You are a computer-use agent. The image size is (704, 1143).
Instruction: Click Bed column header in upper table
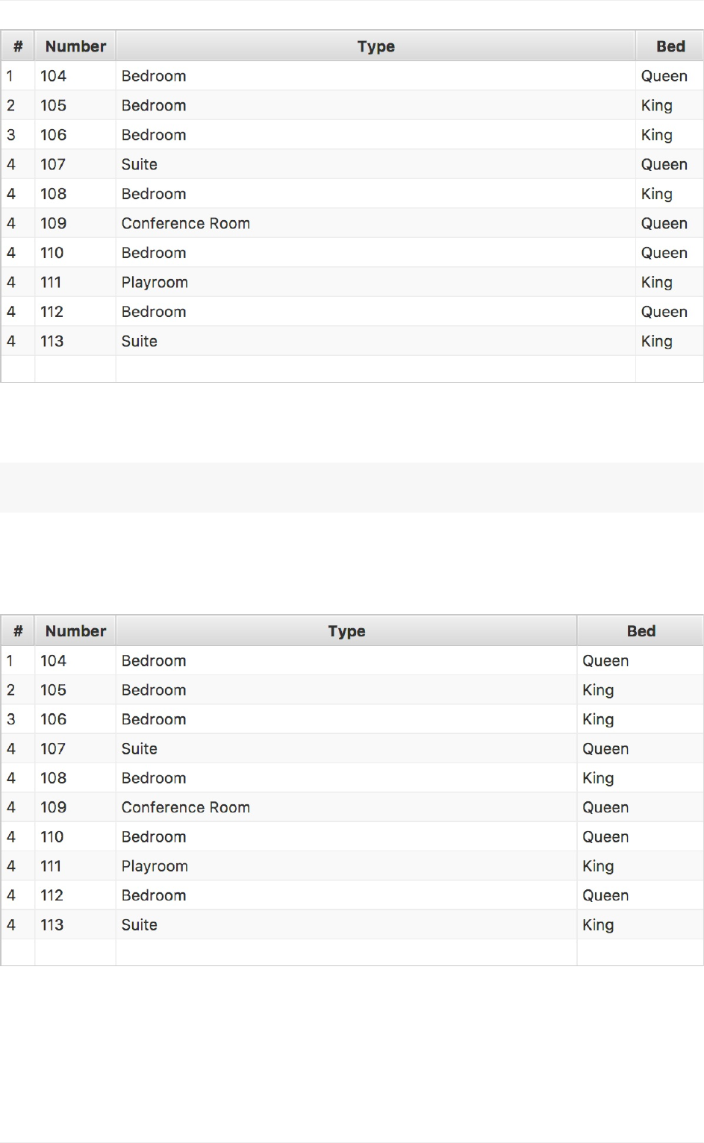[670, 46]
